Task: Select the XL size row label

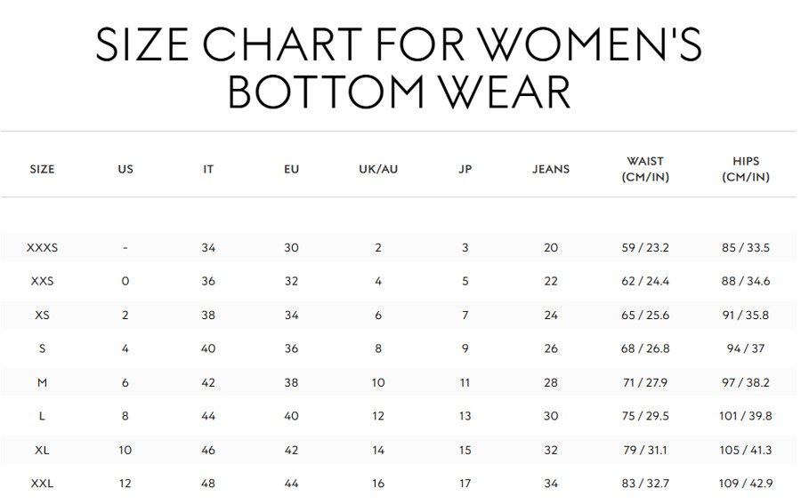Action: click(42, 451)
